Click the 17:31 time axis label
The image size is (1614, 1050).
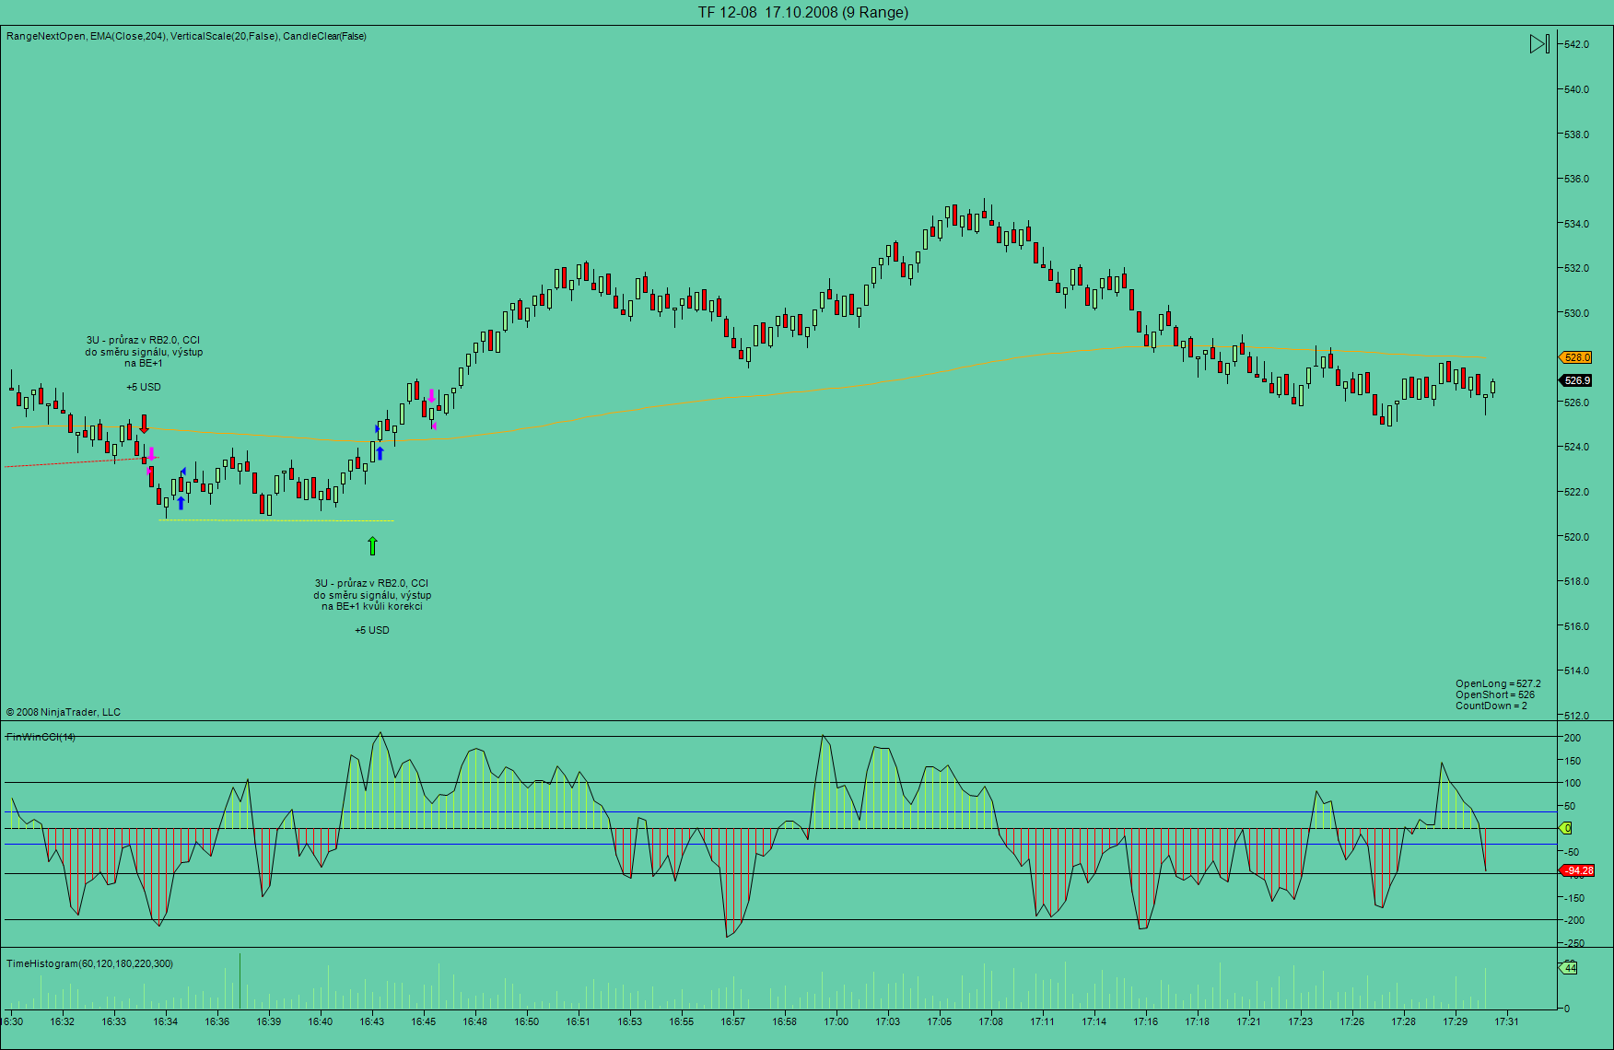1507,1021
